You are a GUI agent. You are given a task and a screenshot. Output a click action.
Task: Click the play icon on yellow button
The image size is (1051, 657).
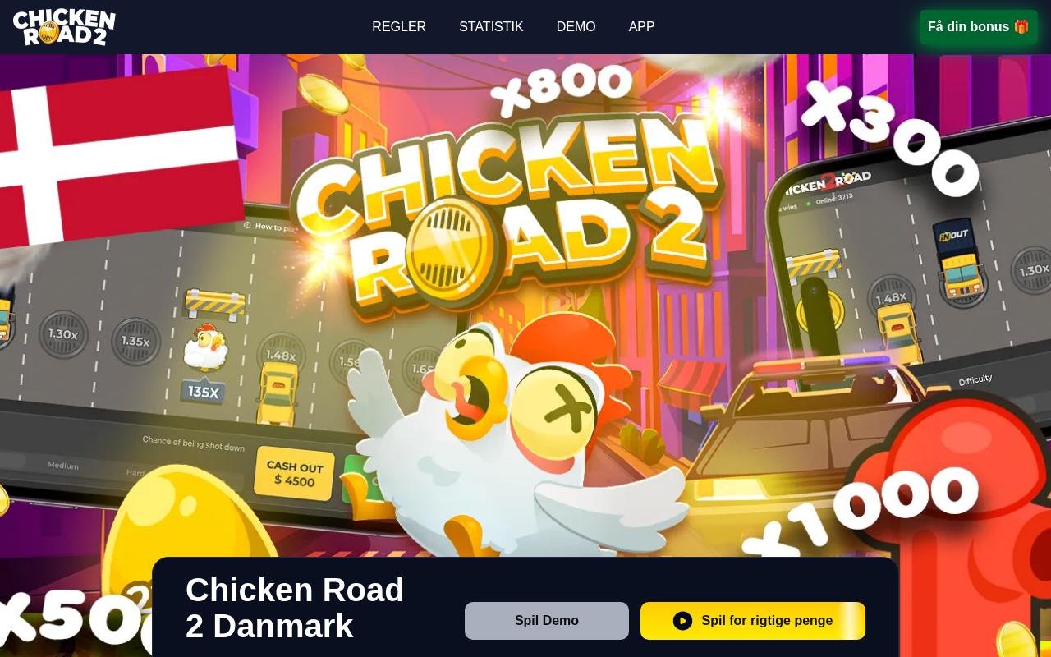pyautogui.click(x=682, y=621)
